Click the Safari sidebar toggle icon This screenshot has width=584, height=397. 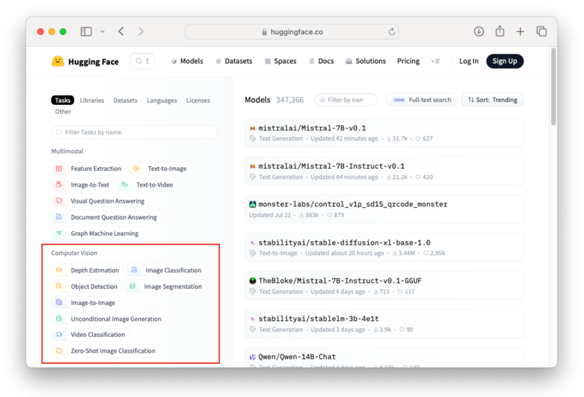coord(86,32)
